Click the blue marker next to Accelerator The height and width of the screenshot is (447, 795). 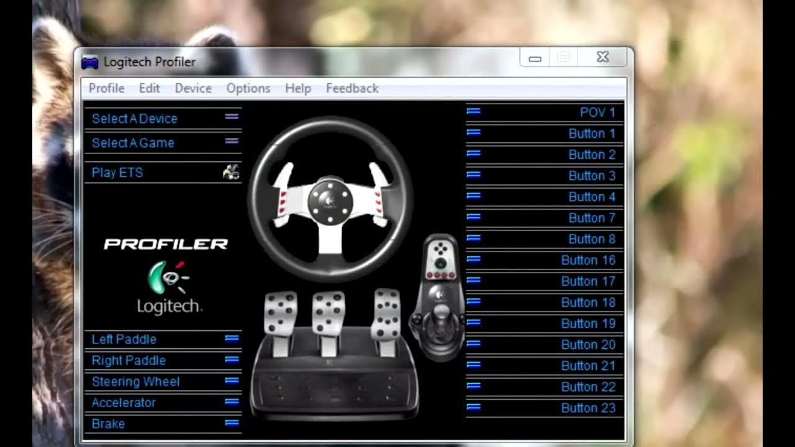pyautogui.click(x=232, y=402)
